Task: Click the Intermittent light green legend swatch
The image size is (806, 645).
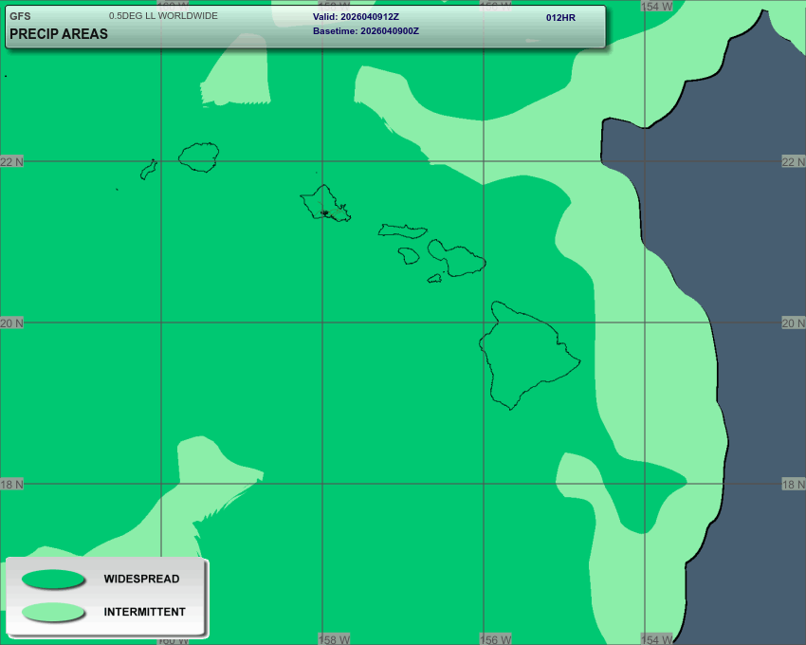Action: 53,612
